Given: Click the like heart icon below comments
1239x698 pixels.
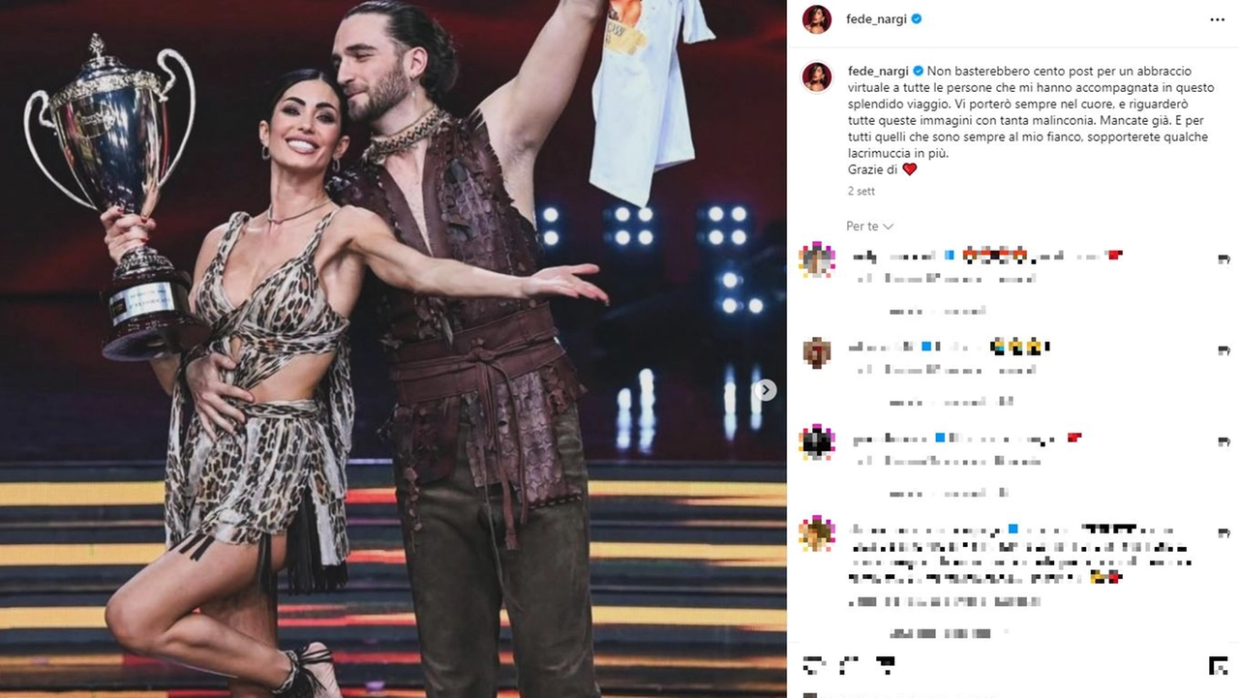Looking at the screenshot, I should [815, 665].
